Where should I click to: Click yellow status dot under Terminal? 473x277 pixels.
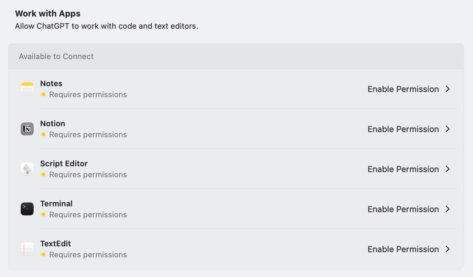pos(43,215)
